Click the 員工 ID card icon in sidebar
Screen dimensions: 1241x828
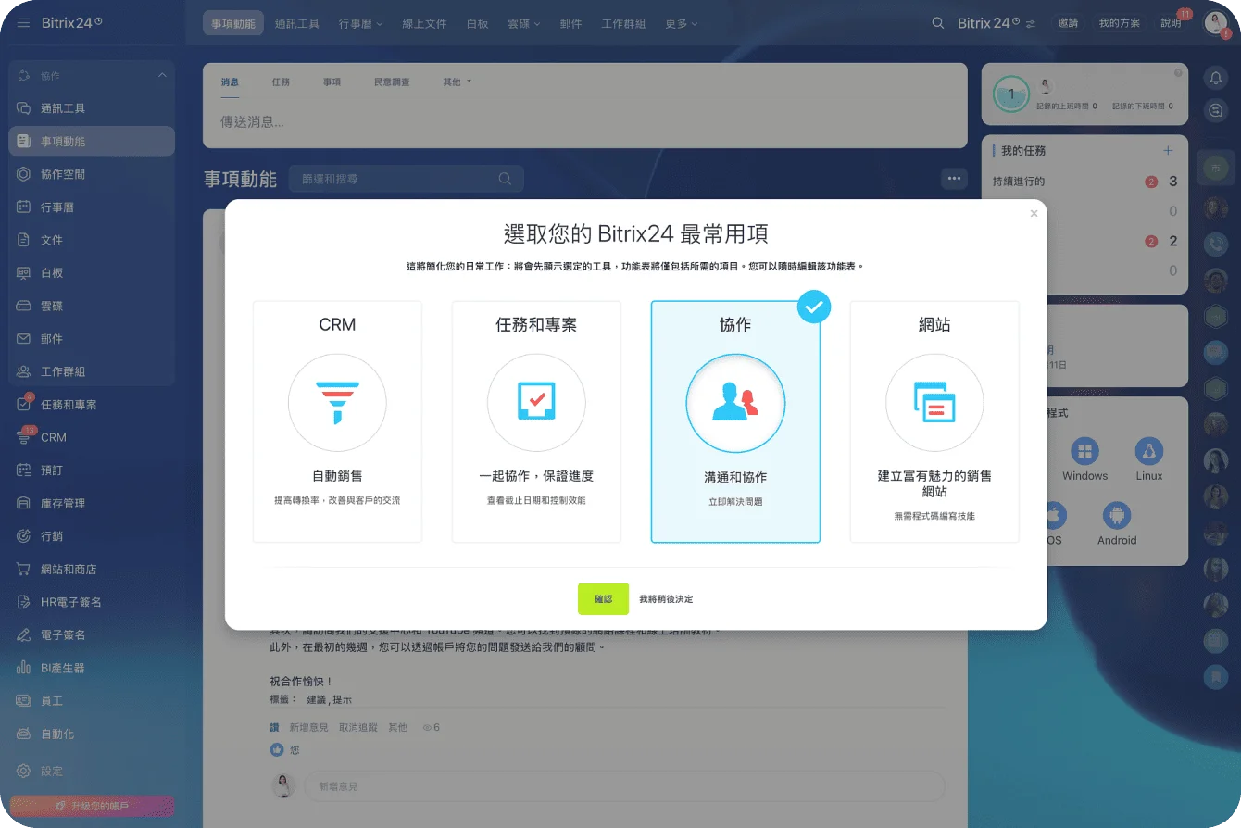click(x=24, y=701)
